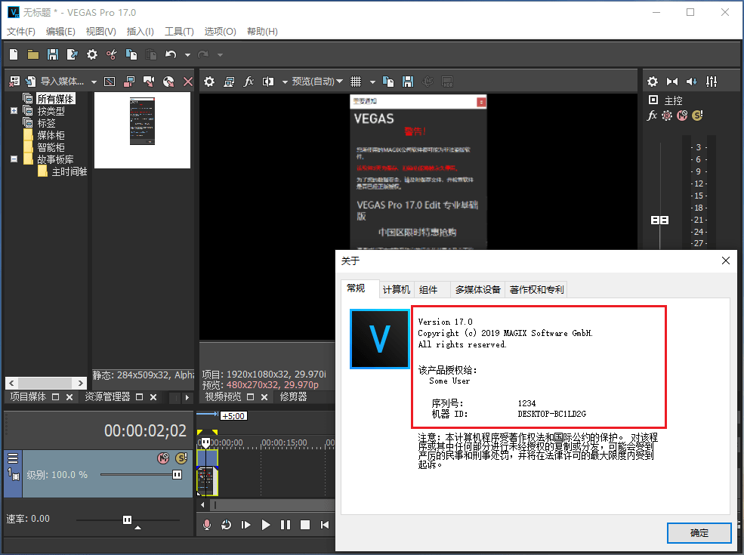Open the undo history dropdown arrow
Image resolution: width=744 pixels, height=555 pixels.
click(x=187, y=55)
